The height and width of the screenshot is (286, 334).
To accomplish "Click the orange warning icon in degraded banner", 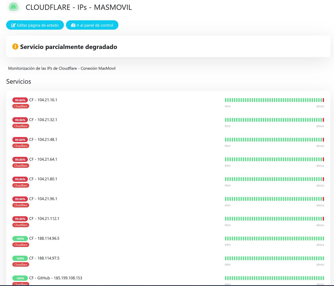I will (x=15, y=46).
